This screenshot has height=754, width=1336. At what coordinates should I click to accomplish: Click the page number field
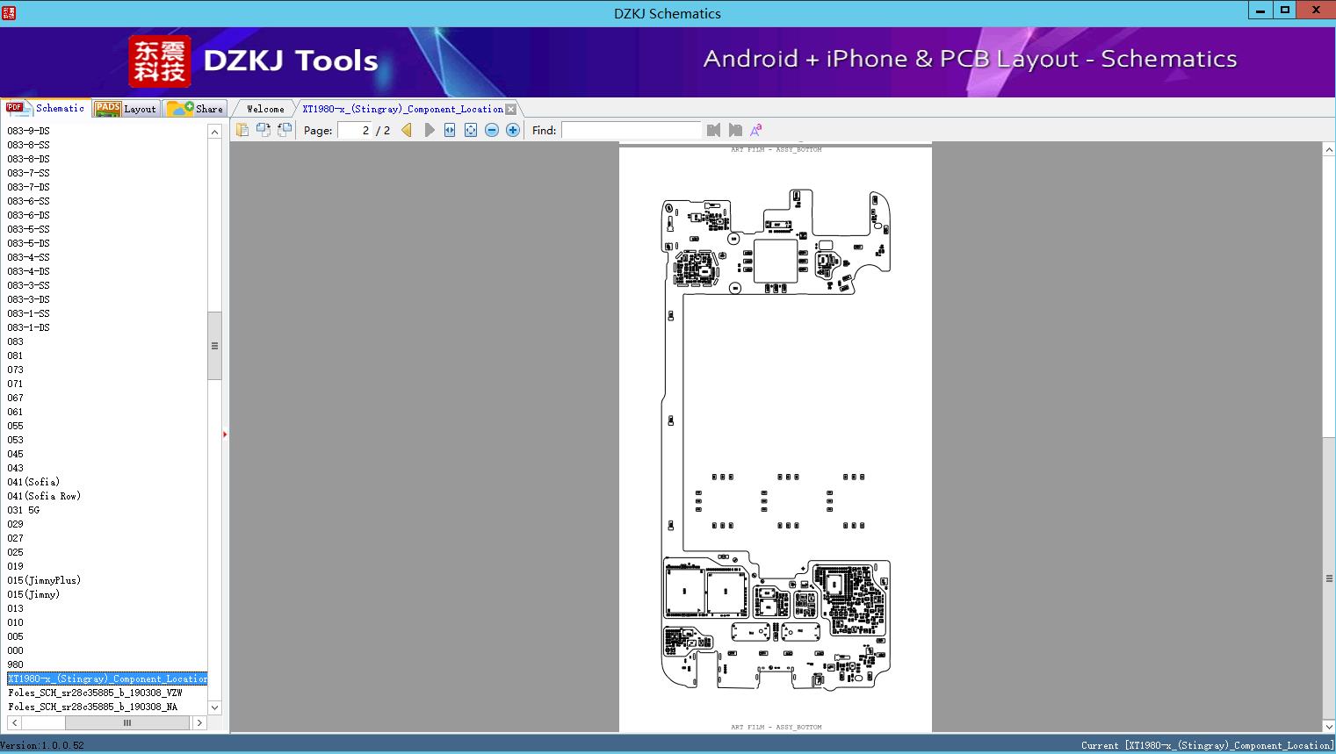pyautogui.click(x=355, y=130)
